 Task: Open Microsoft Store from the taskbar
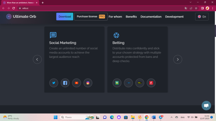point(126,117)
